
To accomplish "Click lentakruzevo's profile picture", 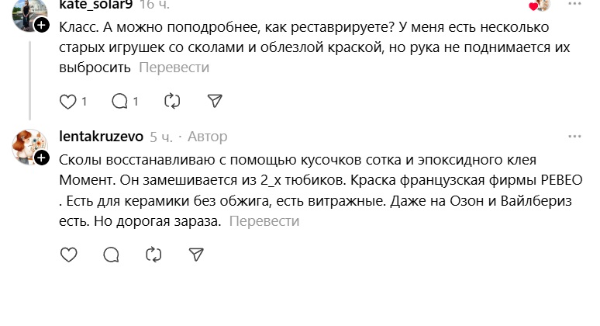I will pyautogui.click(x=29, y=145).
